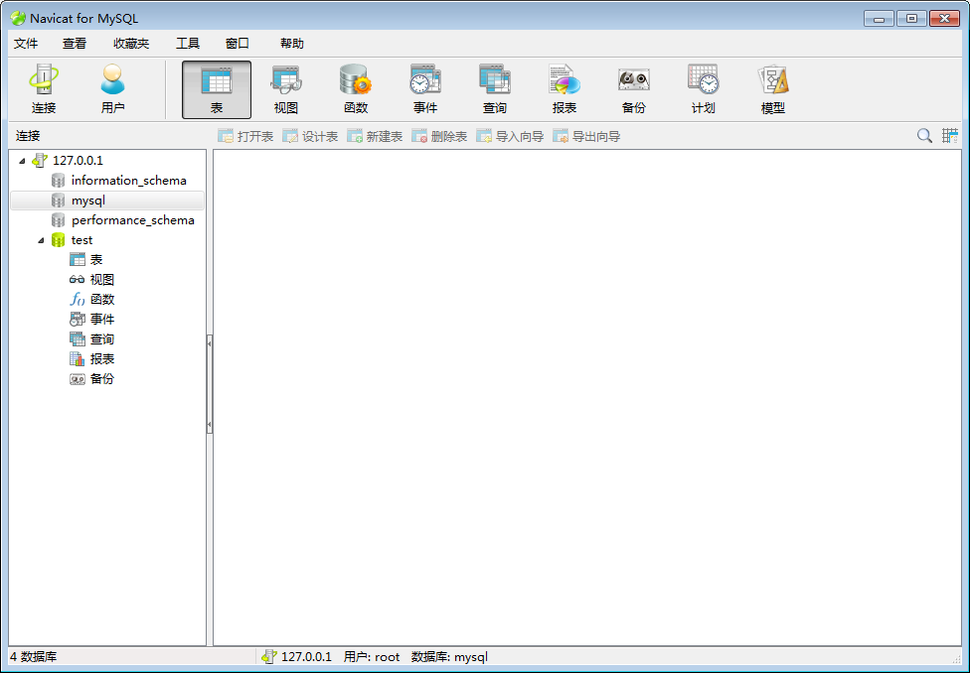This screenshot has width=970, height=673.
Task: Maximize the Navicat for MySQL window
Action: (911, 19)
